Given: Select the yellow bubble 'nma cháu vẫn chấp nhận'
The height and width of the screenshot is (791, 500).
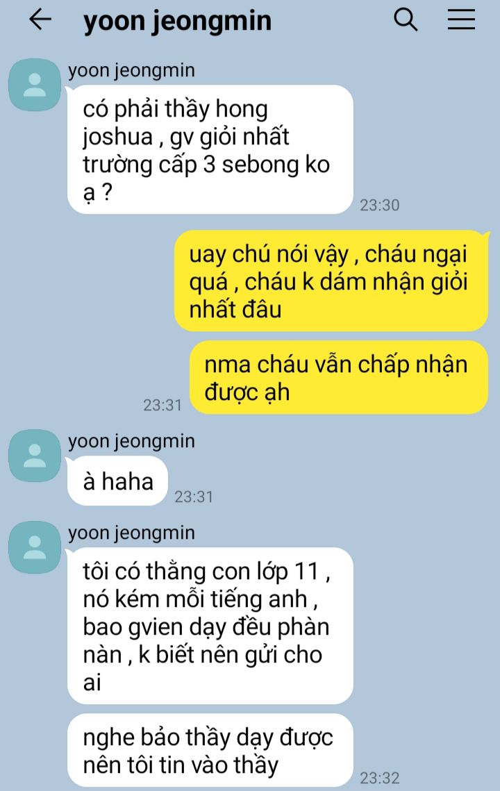Looking at the screenshot, I should [x=339, y=377].
